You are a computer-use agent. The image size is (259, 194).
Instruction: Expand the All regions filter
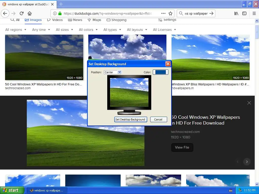coord(16,30)
